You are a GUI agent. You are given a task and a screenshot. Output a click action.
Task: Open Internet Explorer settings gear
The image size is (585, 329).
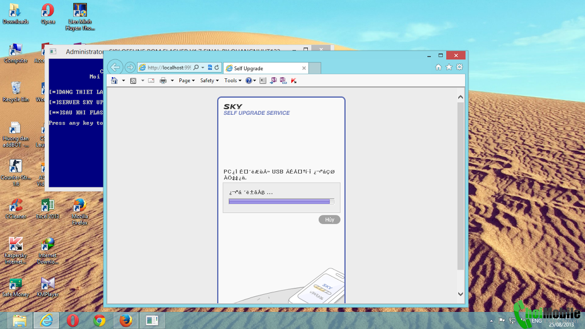[x=460, y=67]
